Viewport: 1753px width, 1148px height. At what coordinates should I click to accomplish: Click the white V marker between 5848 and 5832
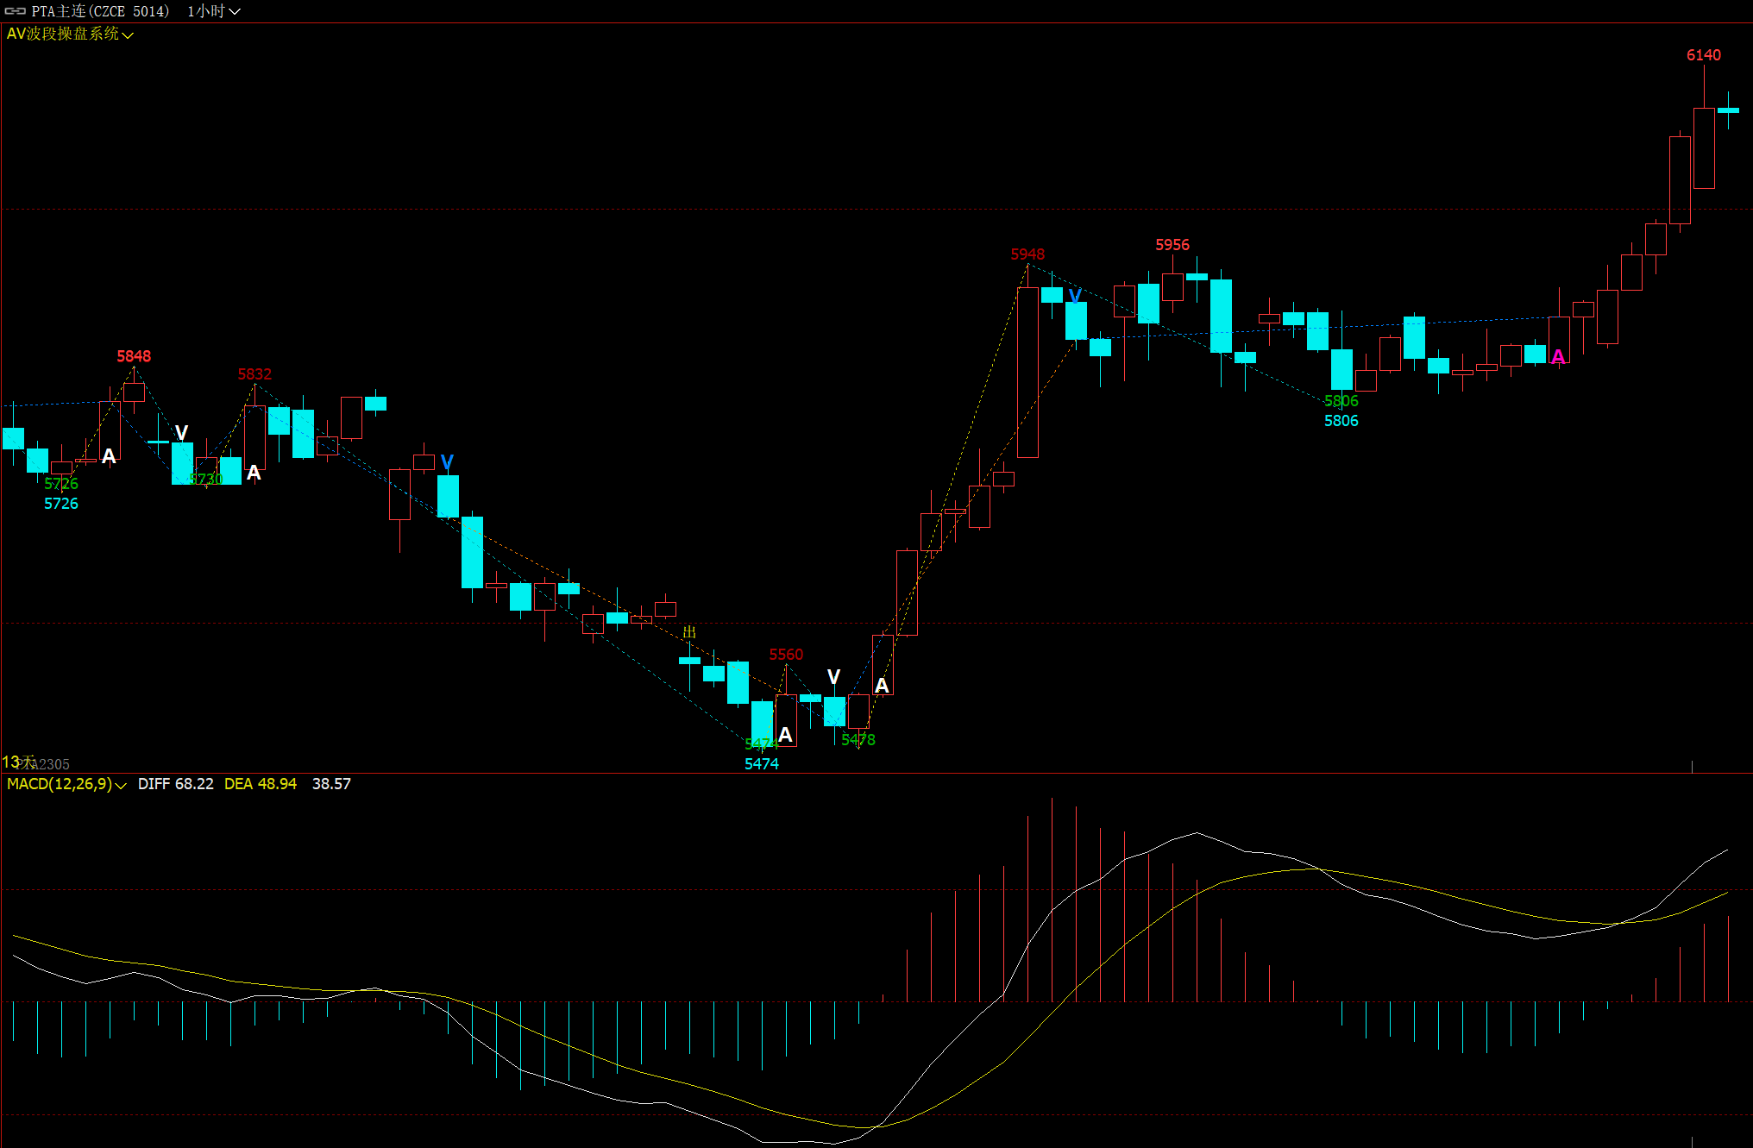(181, 433)
